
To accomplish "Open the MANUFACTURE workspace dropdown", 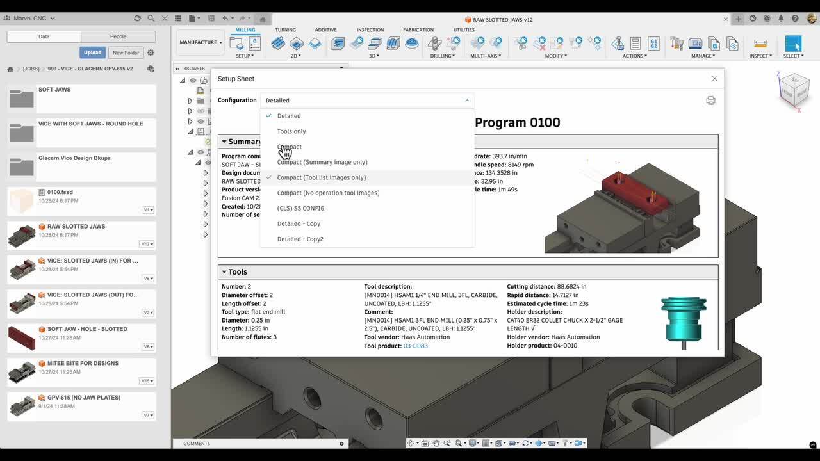I will coord(201,42).
